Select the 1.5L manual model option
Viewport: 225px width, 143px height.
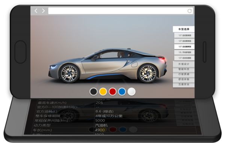click(184, 52)
